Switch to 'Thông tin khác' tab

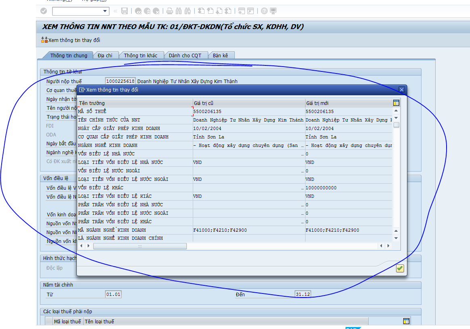coord(141,55)
